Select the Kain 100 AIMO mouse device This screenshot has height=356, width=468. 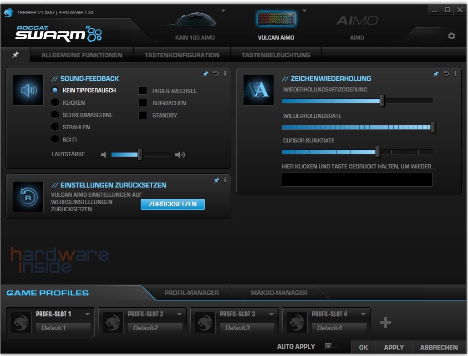[195, 25]
